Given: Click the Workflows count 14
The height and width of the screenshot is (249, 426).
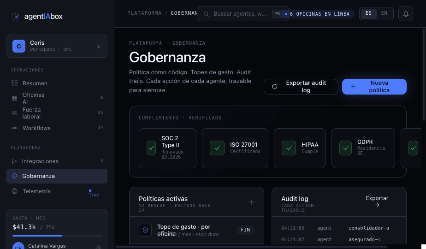Looking at the screenshot, I should coord(101,127).
